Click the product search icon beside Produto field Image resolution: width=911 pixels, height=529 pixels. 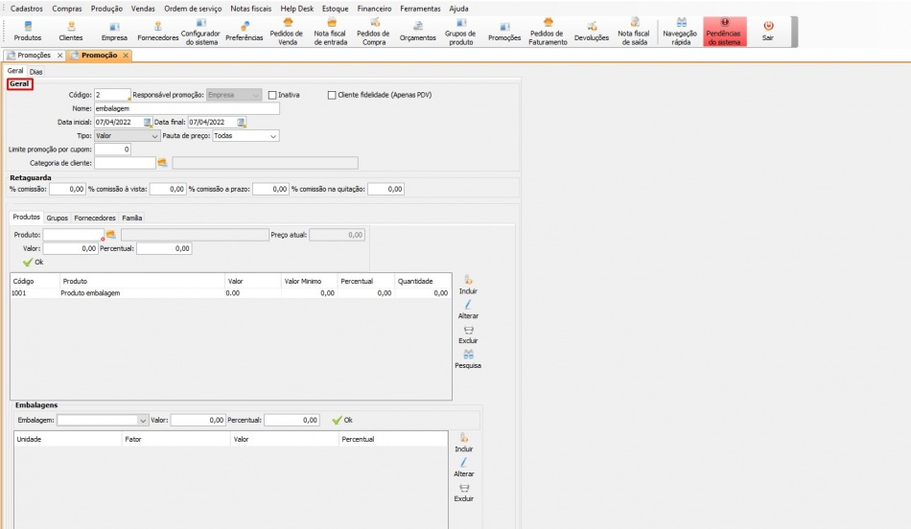tap(110, 235)
